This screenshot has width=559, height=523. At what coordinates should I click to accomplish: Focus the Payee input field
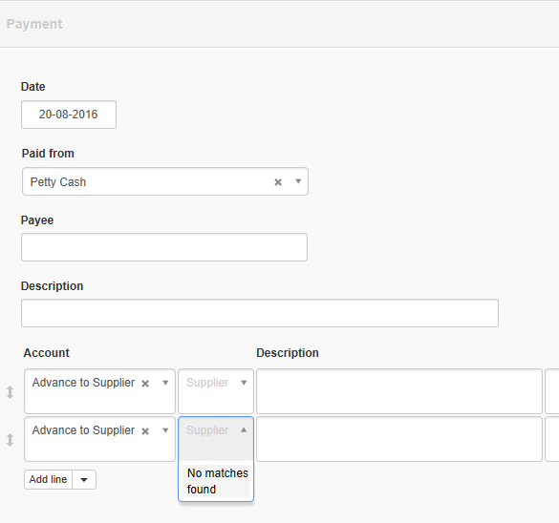(x=164, y=247)
